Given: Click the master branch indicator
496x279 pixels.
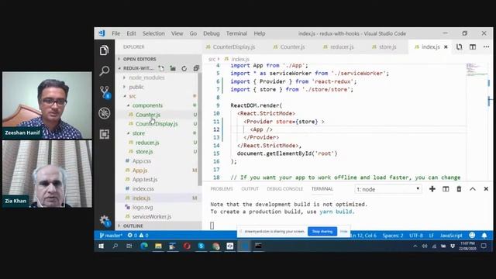Looking at the screenshot, I should pyautogui.click(x=110, y=236).
